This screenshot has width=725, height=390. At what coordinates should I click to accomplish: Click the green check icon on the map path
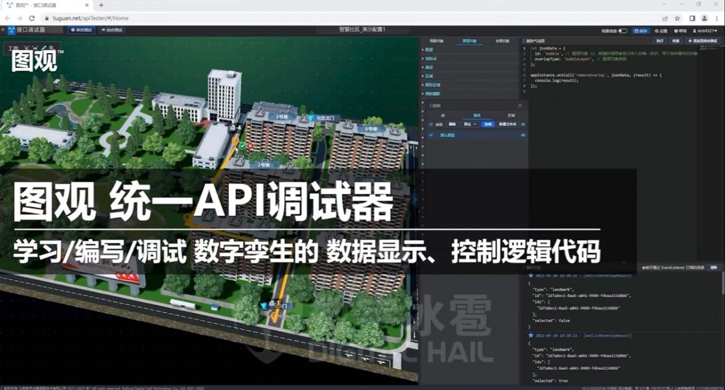coord(242,145)
